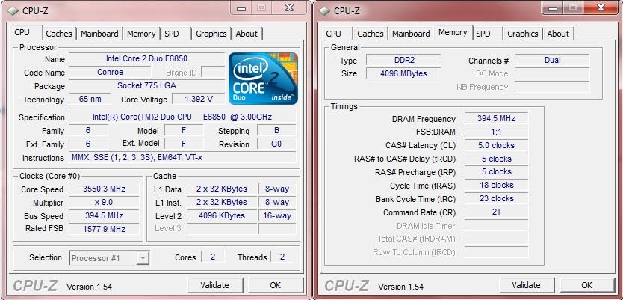623x300 pixels.
Task: Click the Revision value G0
Action: point(276,144)
